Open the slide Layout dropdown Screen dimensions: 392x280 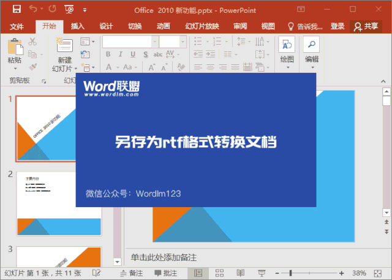pyautogui.click(x=87, y=42)
